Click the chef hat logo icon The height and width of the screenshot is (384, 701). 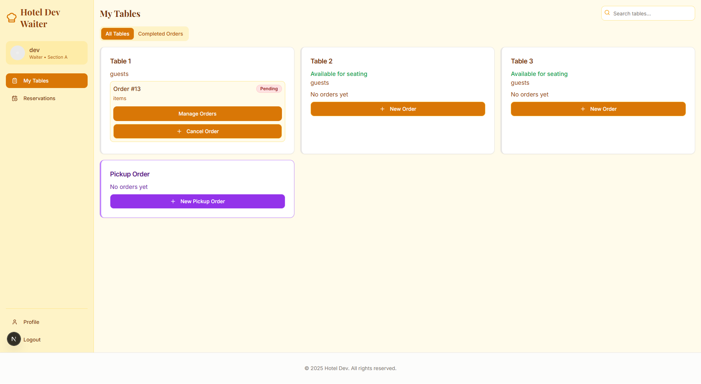click(x=12, y=18)
